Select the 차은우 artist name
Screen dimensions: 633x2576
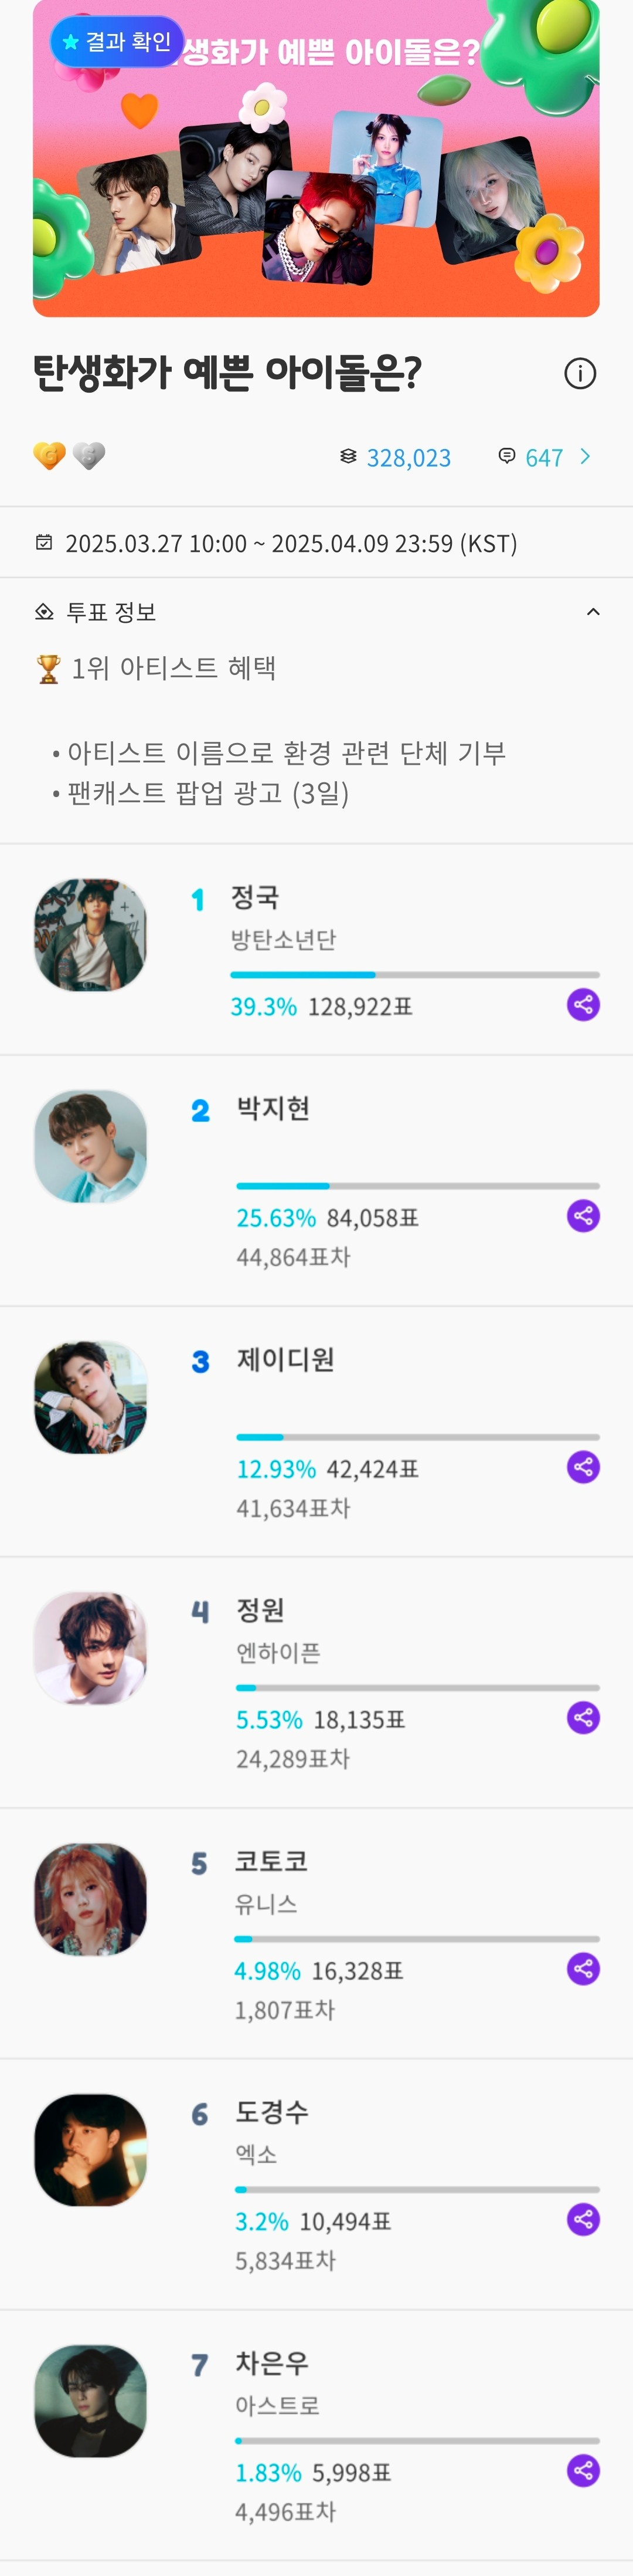pos(271,2363)
